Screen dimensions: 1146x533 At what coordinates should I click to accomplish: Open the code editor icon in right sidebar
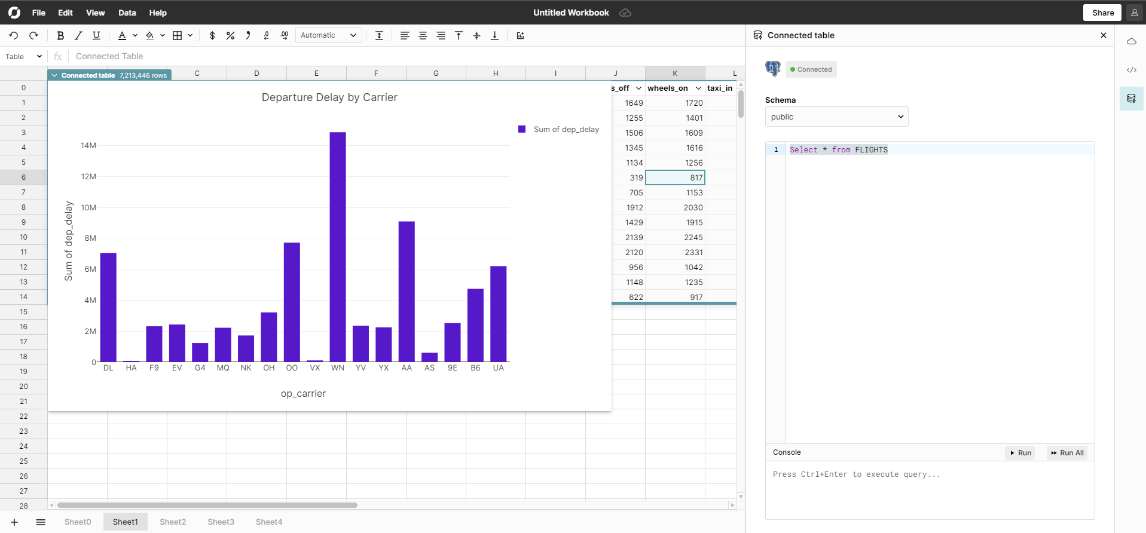tap(1131, 70)
